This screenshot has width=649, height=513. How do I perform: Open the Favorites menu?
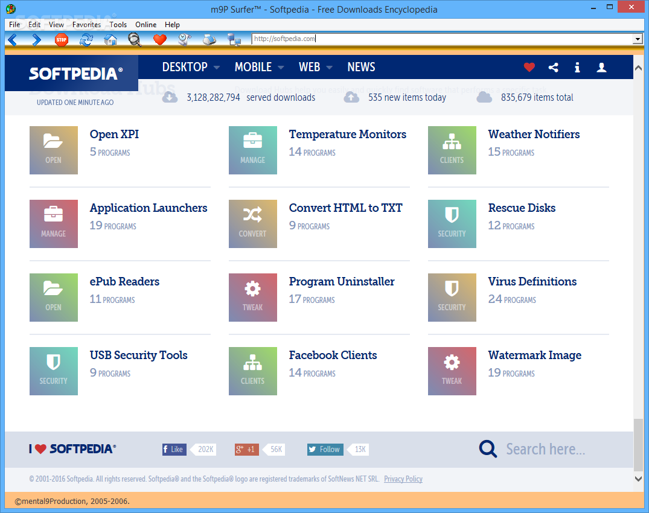(86, 24)
